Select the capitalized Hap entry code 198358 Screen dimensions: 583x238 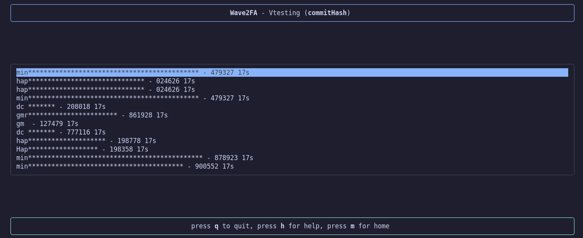pyautogui.click(x=82, y=149)
